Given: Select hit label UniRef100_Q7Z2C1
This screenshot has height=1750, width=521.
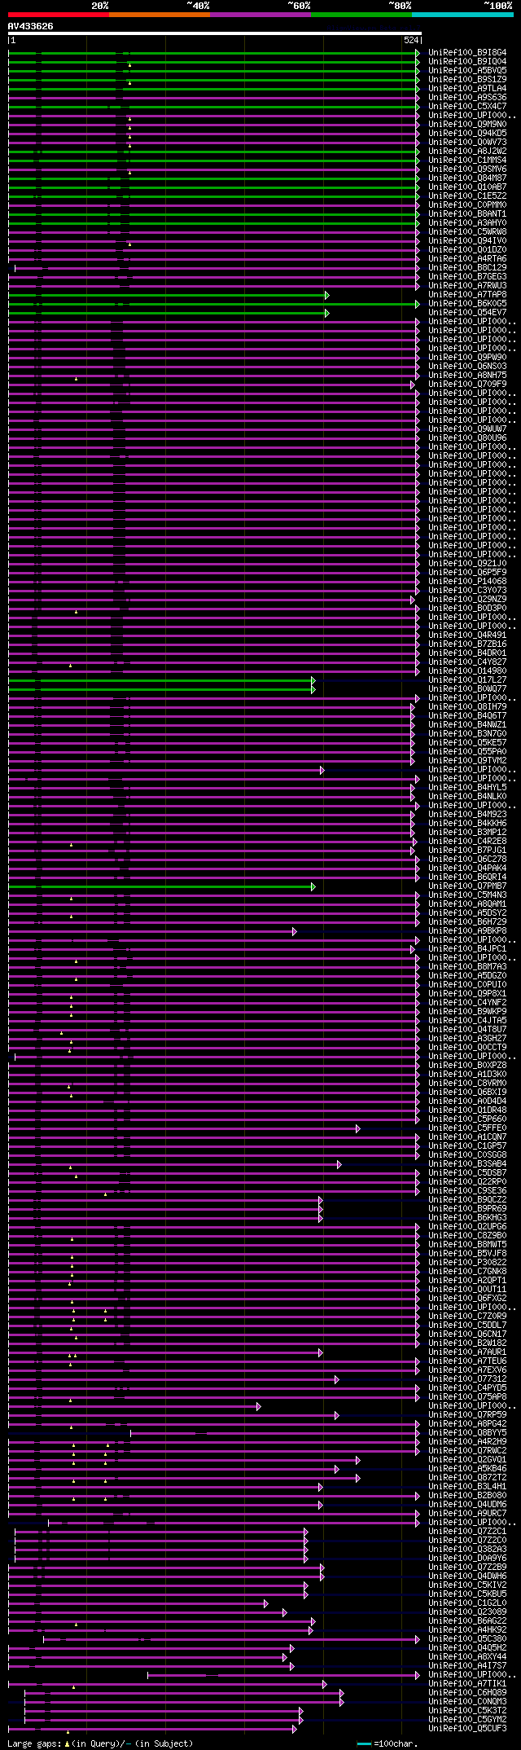Looking at the screenshot, I should point(467,1531).
